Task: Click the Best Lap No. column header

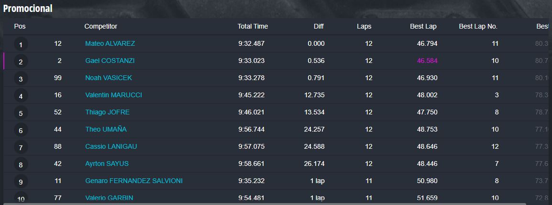Action: [478, 26]
